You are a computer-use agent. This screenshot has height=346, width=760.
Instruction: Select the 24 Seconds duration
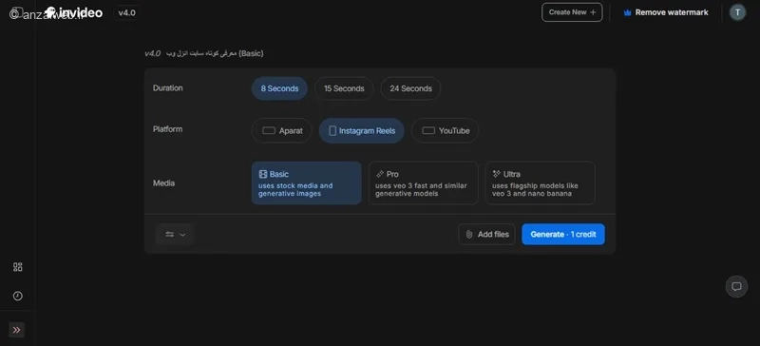(x=410, y=88)
